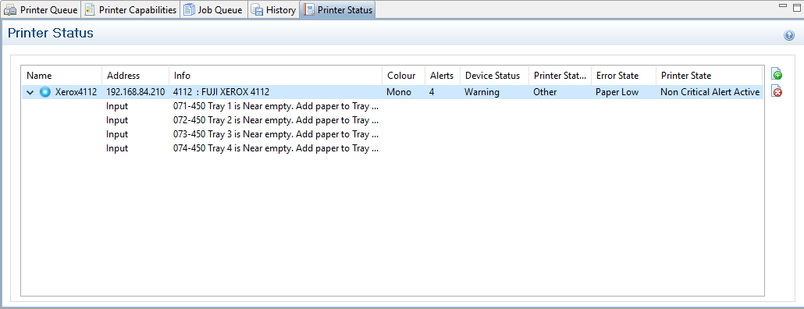804x309 pixels.
Task: Click Input in the Tray 4 alert row
Action: click(117, 148)
